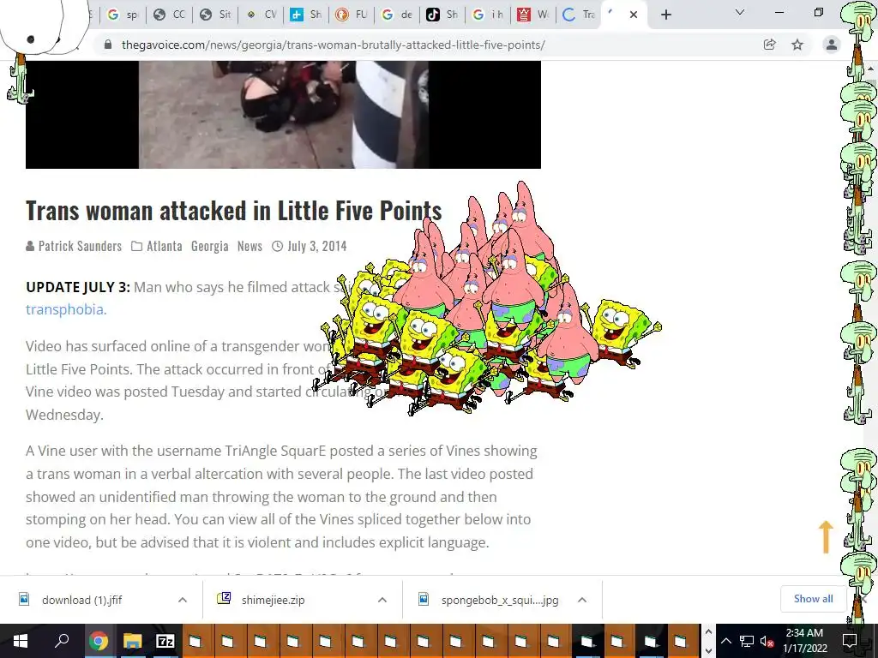Click the muted volume tray icon
The width and height of the screenshot is (878, 658).
coord(767,641)
